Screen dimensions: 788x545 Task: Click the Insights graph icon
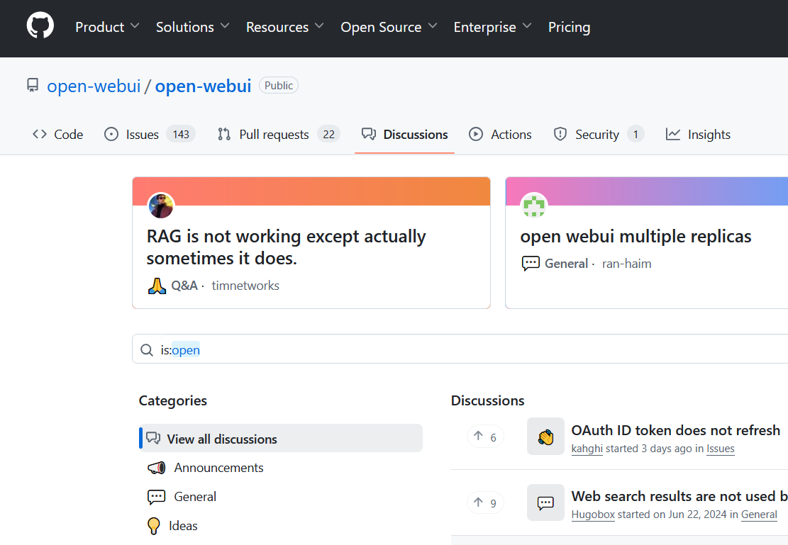click(x=673, y=134)
